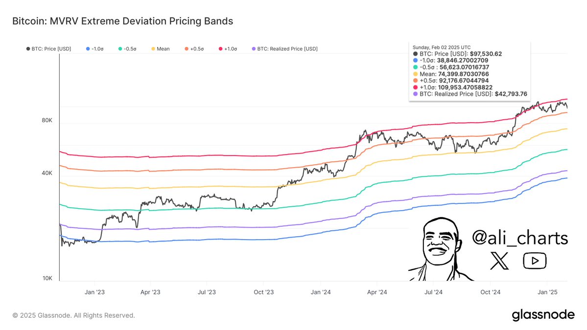Click the purple Realized Price dot in tooltip
Viewport: 587px width, 330px height.
tap(416, 93)
